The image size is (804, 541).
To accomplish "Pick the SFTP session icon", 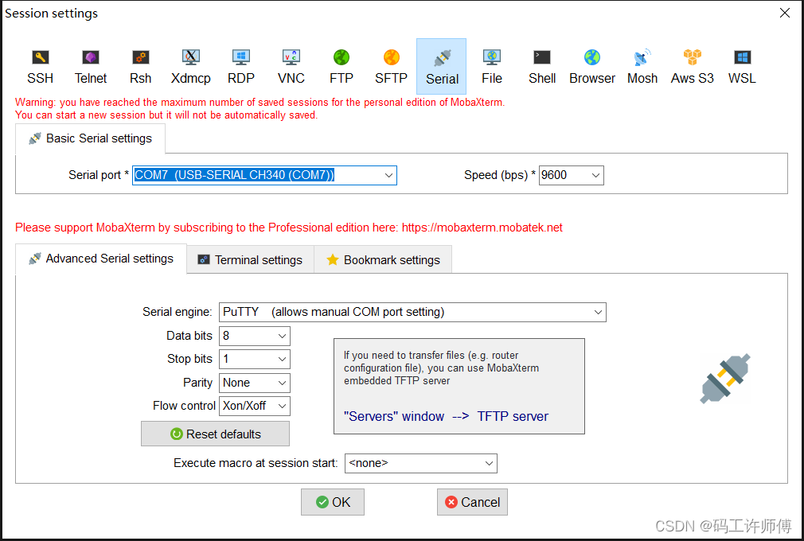I will coord(391,67).
